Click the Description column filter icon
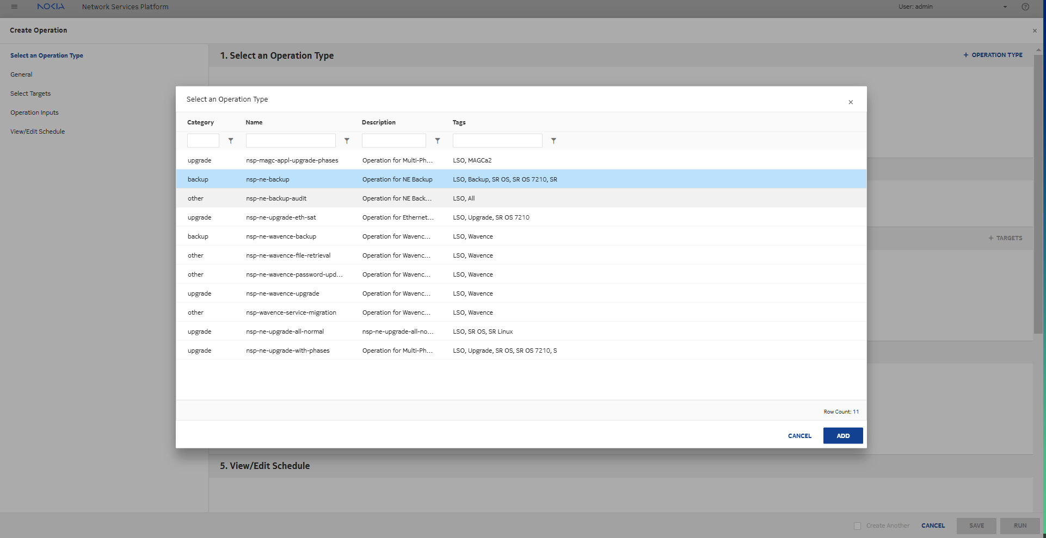The height and width of the screenshot is (538, 1046). point(438,141)
